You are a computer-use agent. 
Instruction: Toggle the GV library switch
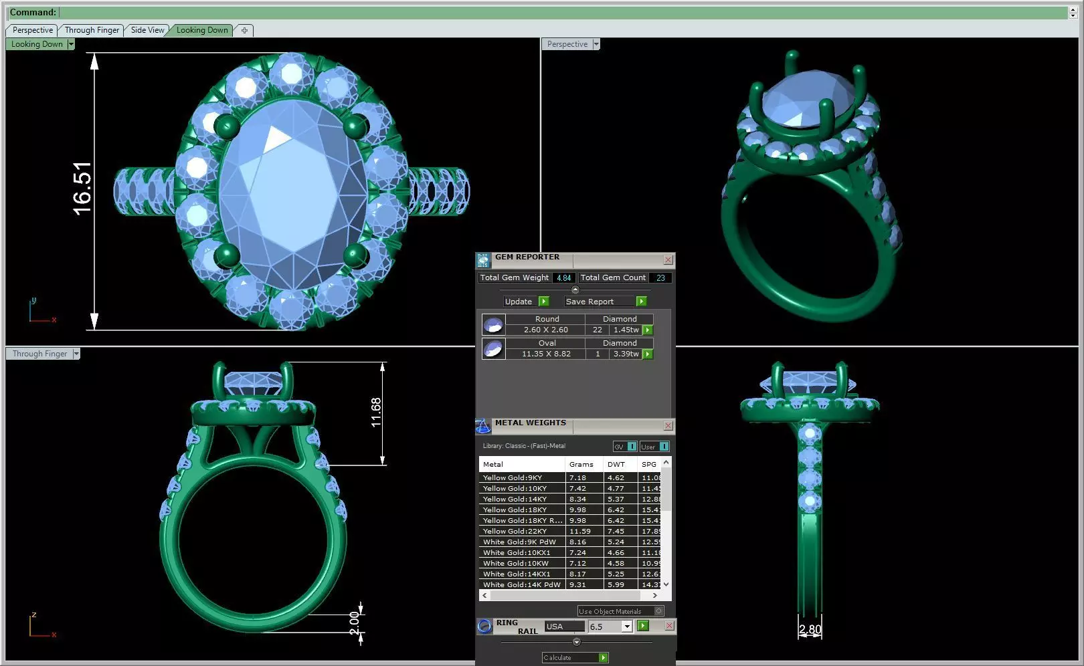click(625, 447)
